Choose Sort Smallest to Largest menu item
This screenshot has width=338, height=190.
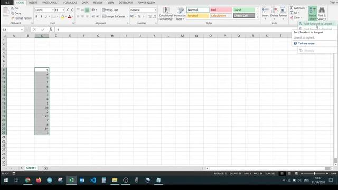tap(317, 24)
